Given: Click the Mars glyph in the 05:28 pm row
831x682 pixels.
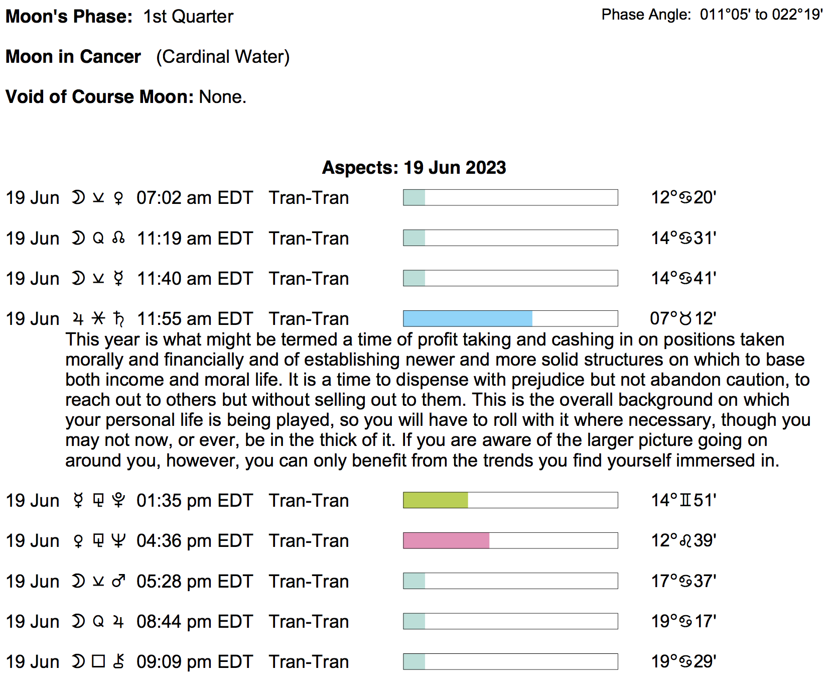Looking at the screenshot, I should pos(118,582).
